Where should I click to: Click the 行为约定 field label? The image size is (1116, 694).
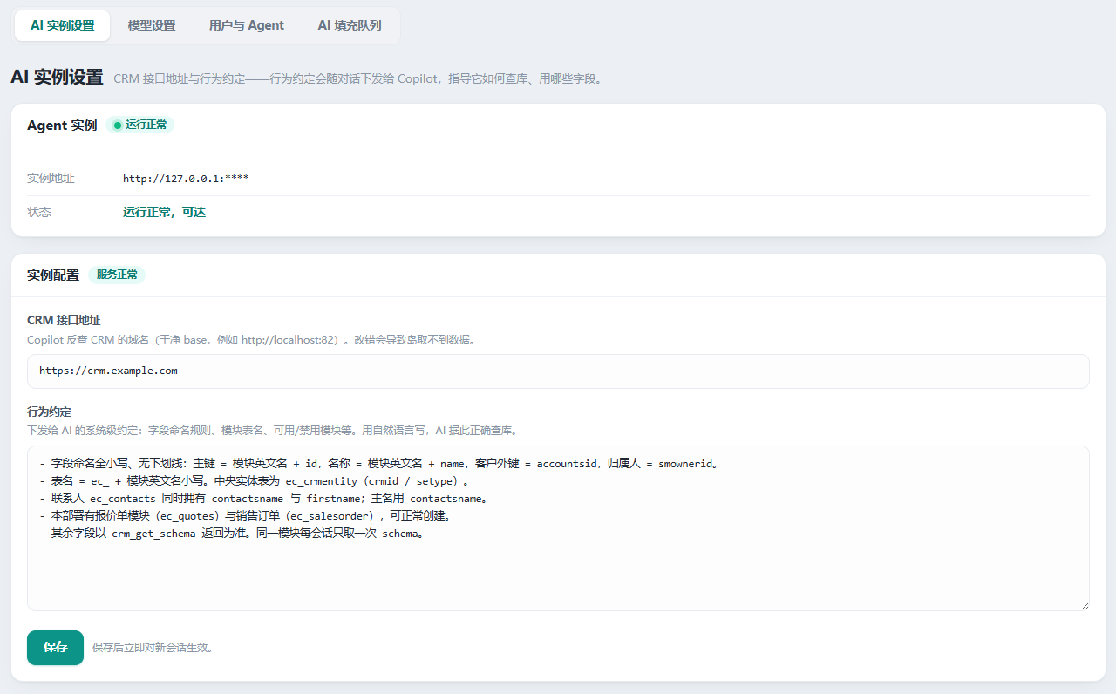(49, 412)
